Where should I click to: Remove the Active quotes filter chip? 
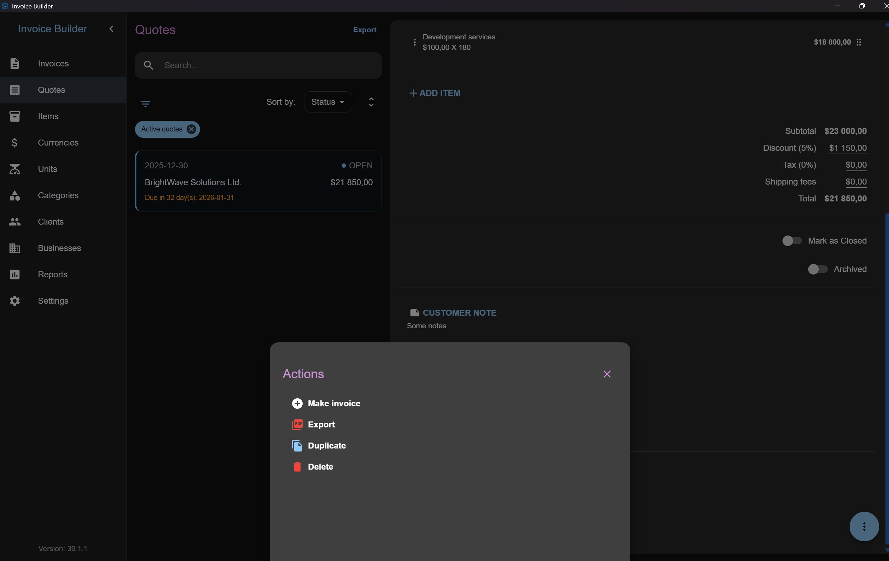tap(191, 129)
